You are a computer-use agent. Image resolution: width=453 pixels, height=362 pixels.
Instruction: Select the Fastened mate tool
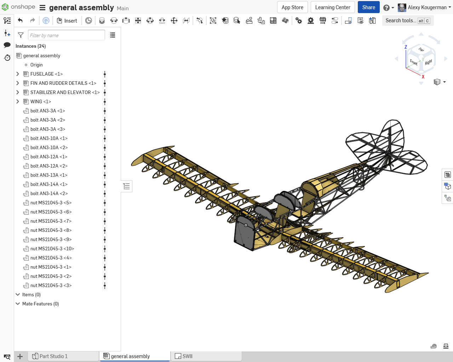(x=102, y=21)
